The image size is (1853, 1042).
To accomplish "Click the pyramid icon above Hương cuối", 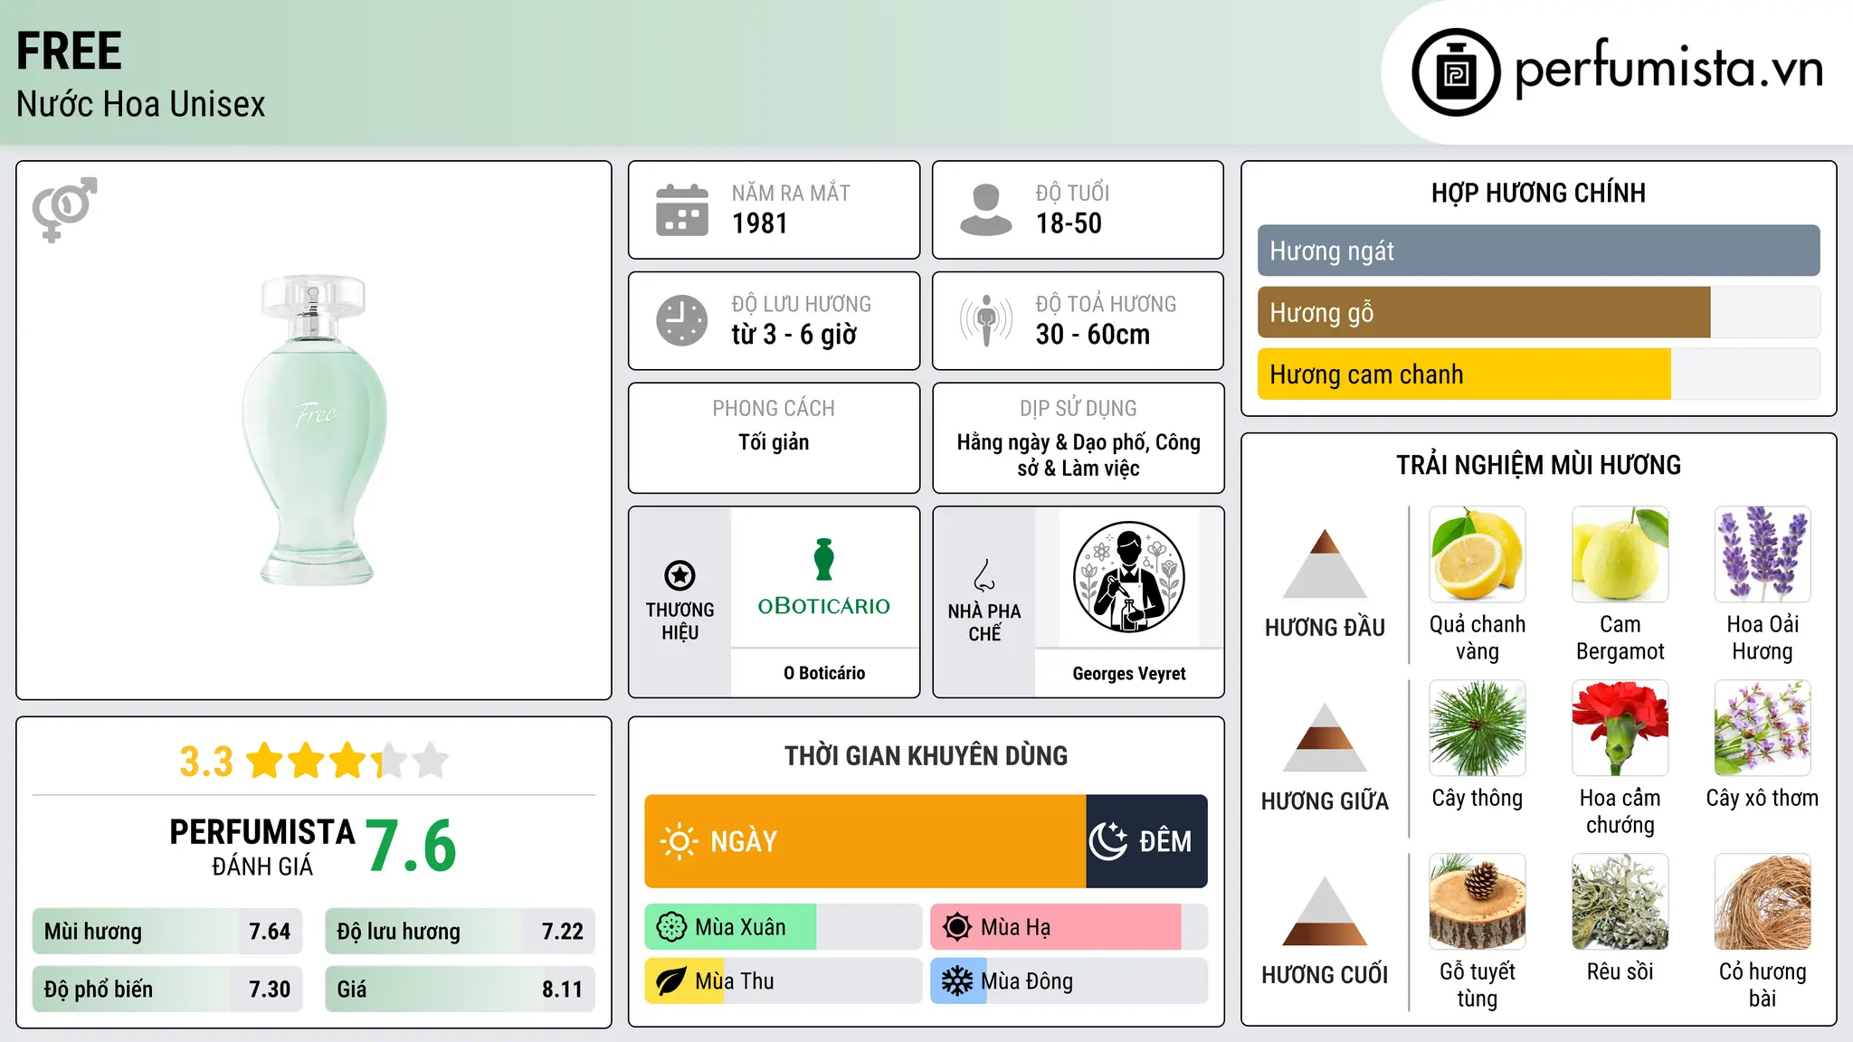I will (1325, 910).
